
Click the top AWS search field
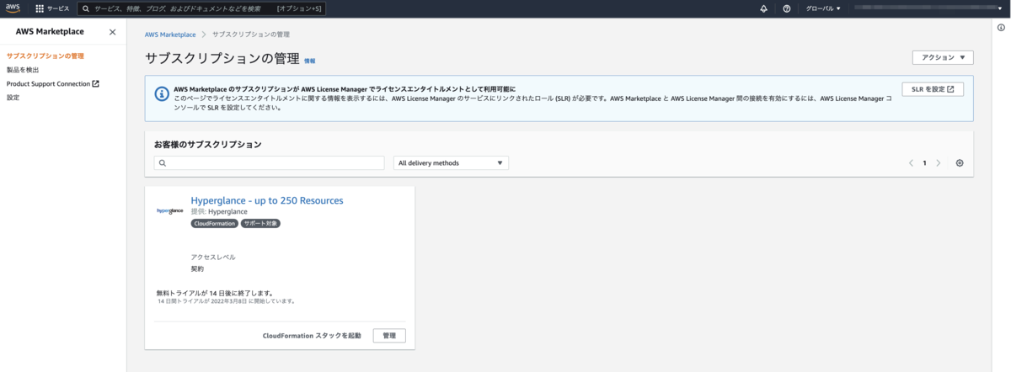point(201,8)
